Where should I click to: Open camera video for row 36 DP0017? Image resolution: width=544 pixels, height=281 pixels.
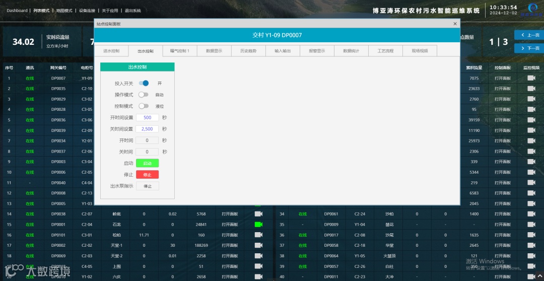(531, 235)
